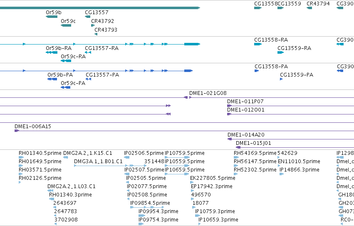Select the 18077 feature
This screenshot has height=226, width=354.
pyautogui.click(x=194, y=207)
